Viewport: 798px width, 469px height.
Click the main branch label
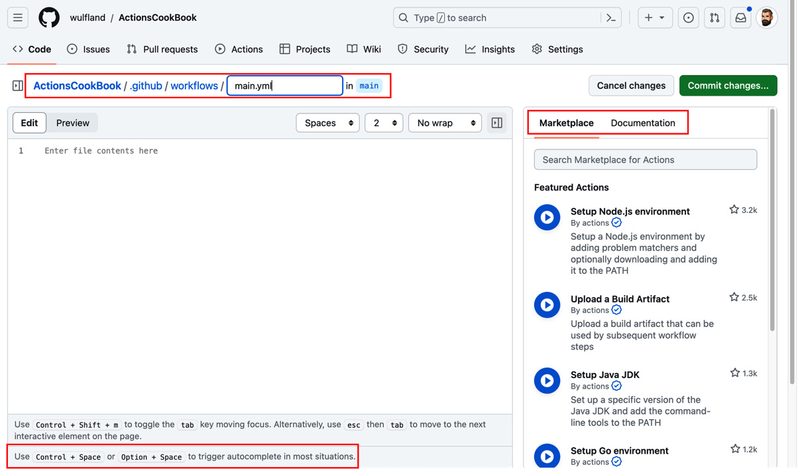point(369,86)
